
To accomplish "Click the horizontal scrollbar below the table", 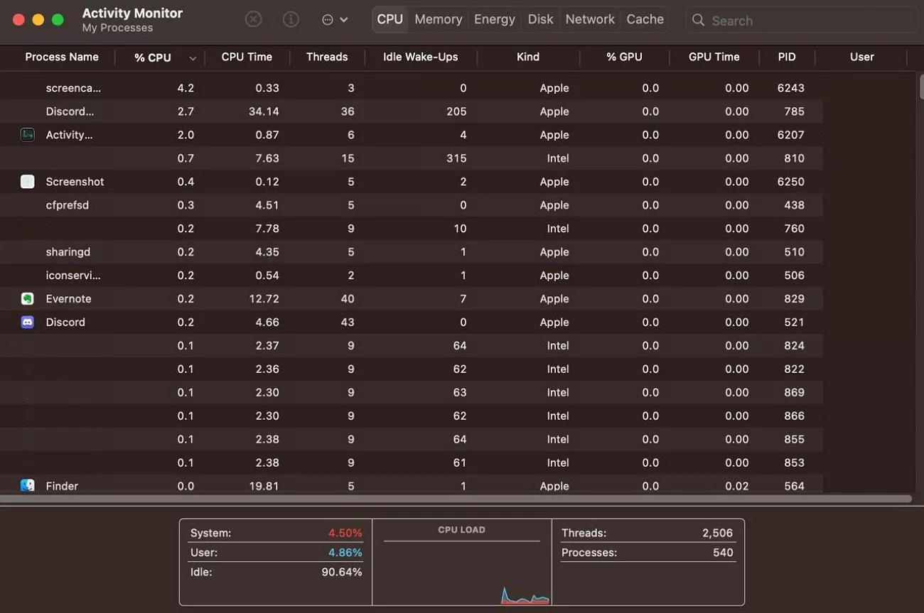I will tap(456, 499).
